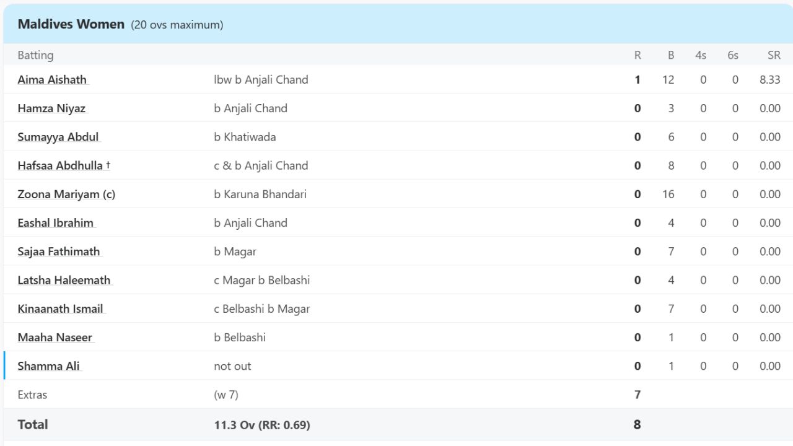Click the 6s column header
This screenshot has height=446, width=793.
point(733,55)
